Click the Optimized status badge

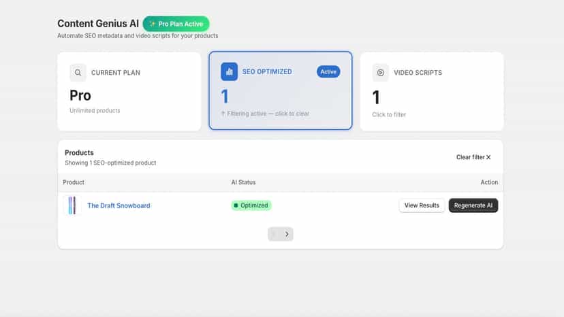251,205
